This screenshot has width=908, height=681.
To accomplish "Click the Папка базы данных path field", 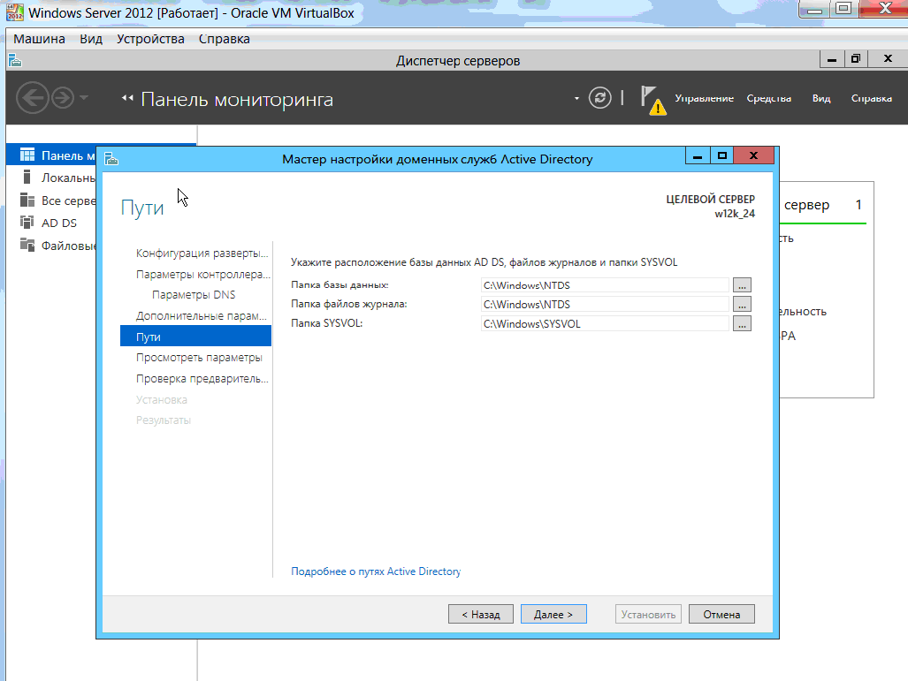I will coord(605,285).
